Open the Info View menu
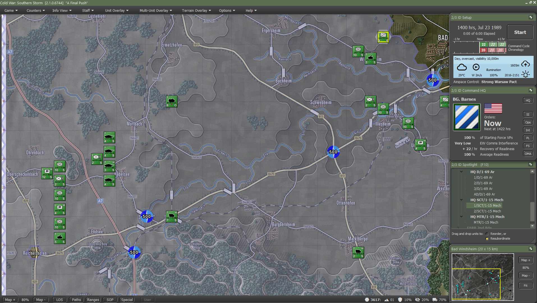Viewport: 537px width, 303px height. (62, 10)
